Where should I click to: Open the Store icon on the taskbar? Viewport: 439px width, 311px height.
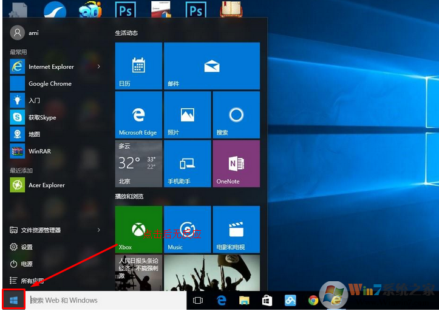tap(267, 300)
